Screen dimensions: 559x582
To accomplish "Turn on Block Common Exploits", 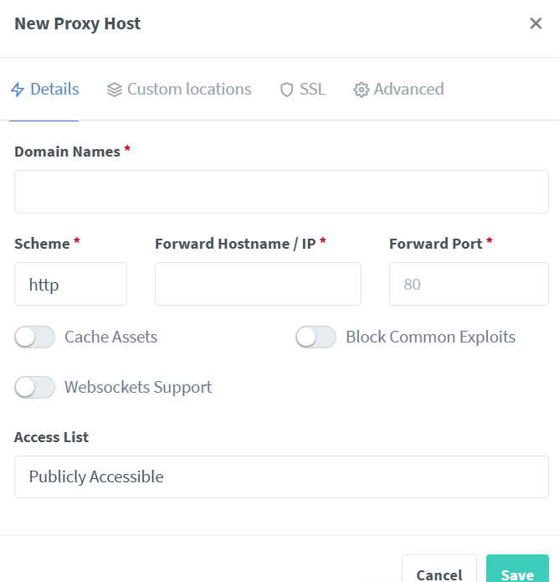I will click(316, 337).
